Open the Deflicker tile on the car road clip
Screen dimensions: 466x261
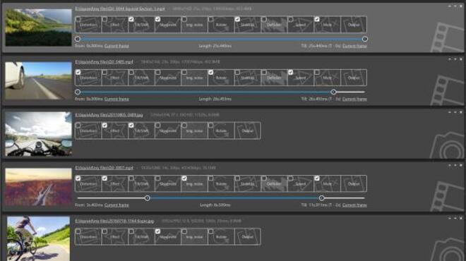pos(275,78)
